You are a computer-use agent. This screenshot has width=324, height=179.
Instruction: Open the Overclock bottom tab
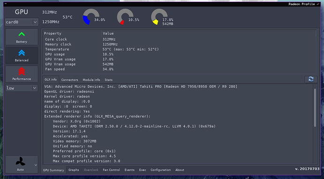pyautogui.click(x=91, y=170)
